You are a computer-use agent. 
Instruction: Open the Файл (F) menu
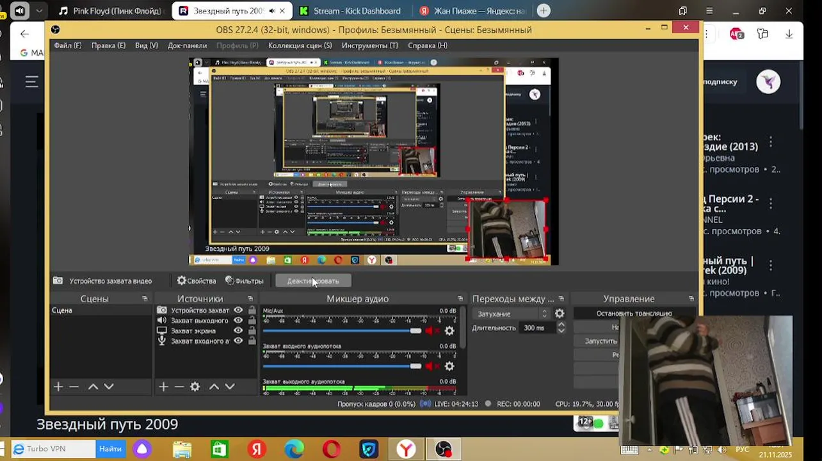click(x=68, y=45)
